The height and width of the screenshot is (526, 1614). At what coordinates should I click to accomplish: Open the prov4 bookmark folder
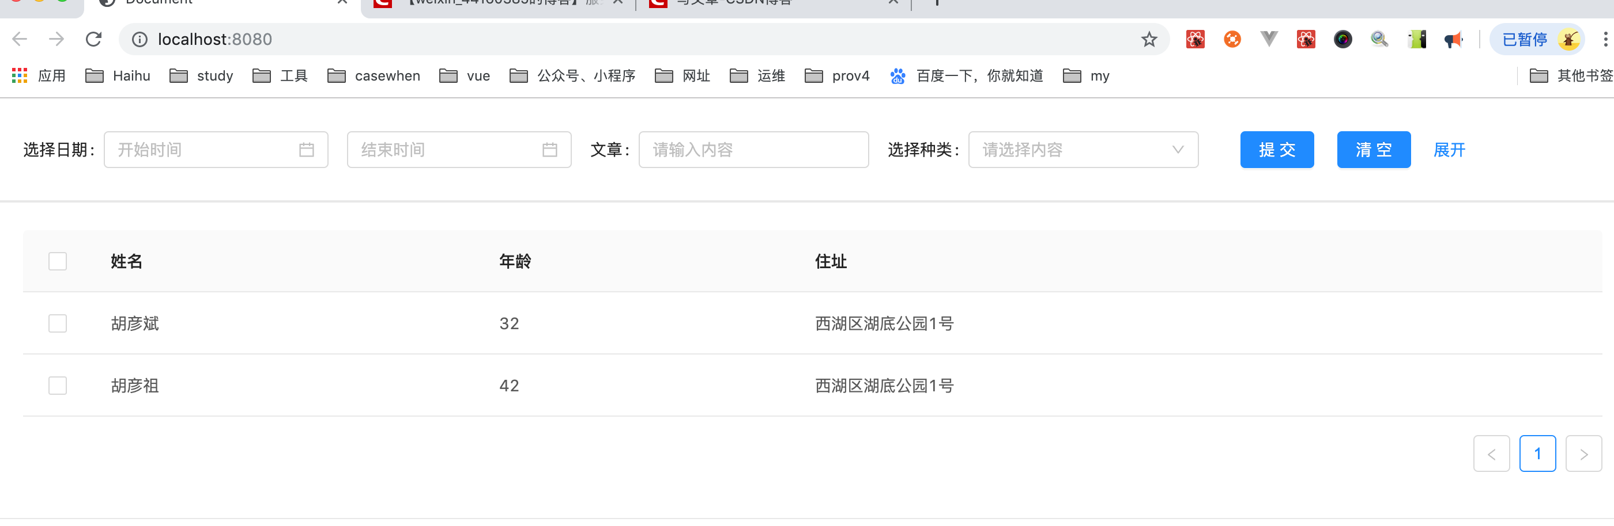coord(837,76)
